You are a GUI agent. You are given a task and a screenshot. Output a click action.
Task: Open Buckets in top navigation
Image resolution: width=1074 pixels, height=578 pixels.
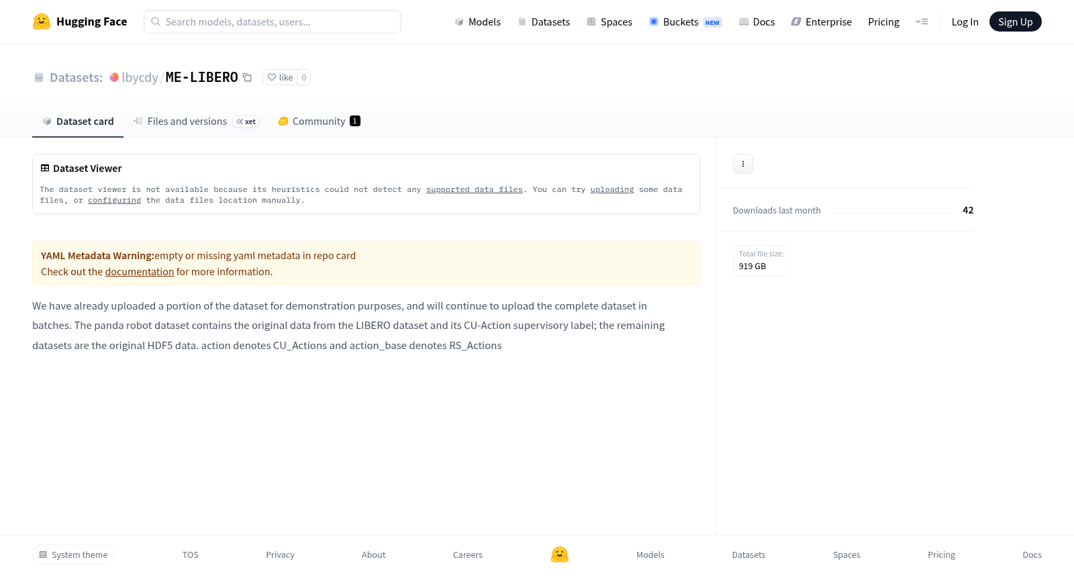[x=685, y=21]
